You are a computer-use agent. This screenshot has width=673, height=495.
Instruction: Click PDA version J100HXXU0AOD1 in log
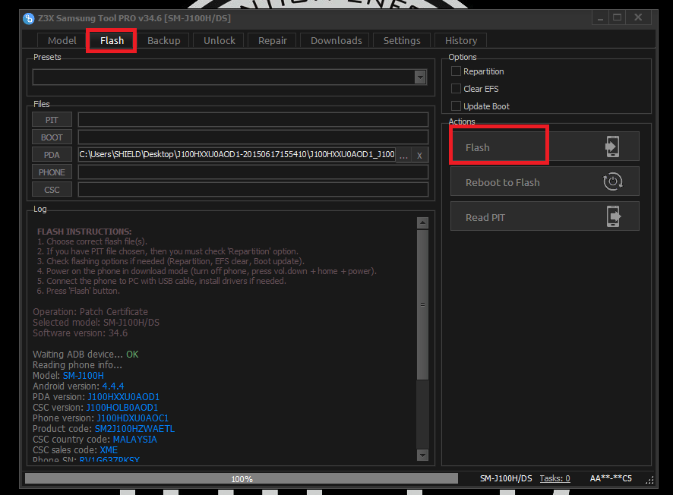(124, 397)
